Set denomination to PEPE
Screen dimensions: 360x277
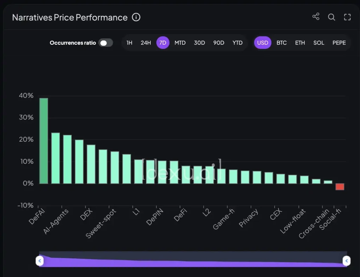[x=339, y=43]
